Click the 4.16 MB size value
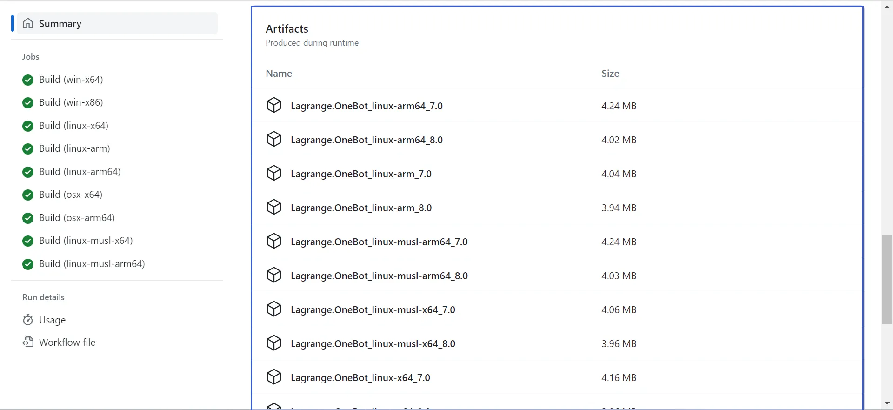The image size is (893, 410). 619,378
